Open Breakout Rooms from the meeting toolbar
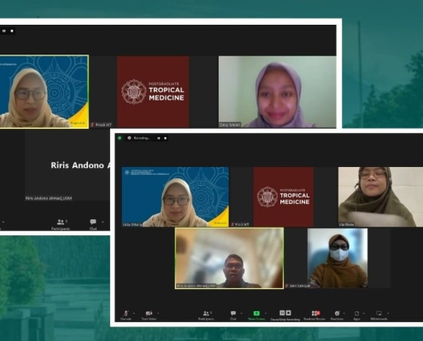This screenshot has height=341, width=423. pos(314,315)
